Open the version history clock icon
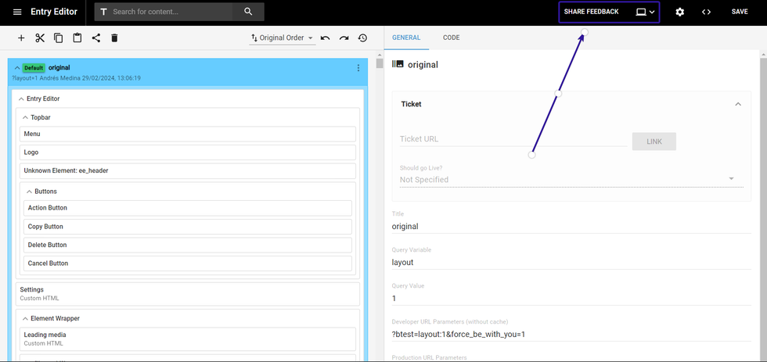Image resolution: width=767 pixels, height=362 pixels. coord(362,38)
